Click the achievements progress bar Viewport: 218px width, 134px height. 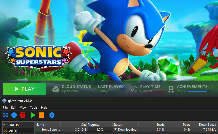pos(198,91)
